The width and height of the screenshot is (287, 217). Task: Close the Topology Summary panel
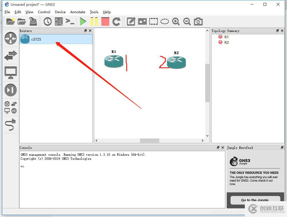[282, 31]
